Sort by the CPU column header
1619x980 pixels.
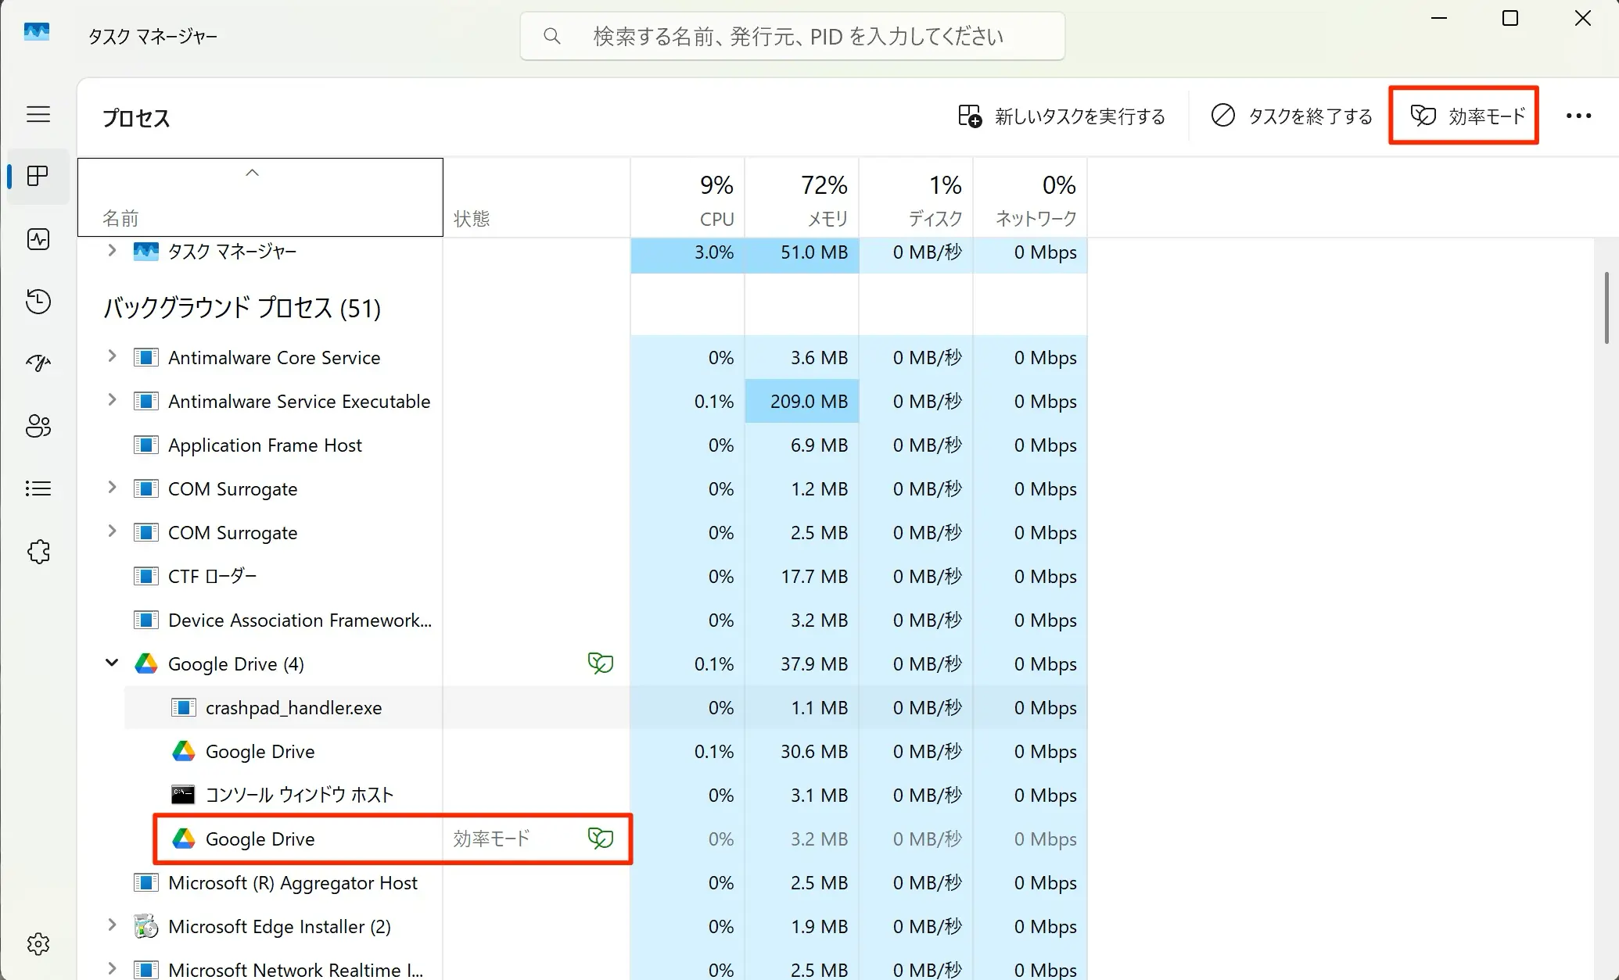coord(687,197)
